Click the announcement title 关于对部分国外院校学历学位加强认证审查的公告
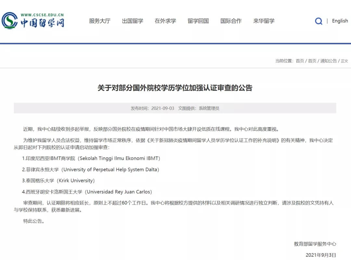Screen dimensions: 351x260 (175, 88)
